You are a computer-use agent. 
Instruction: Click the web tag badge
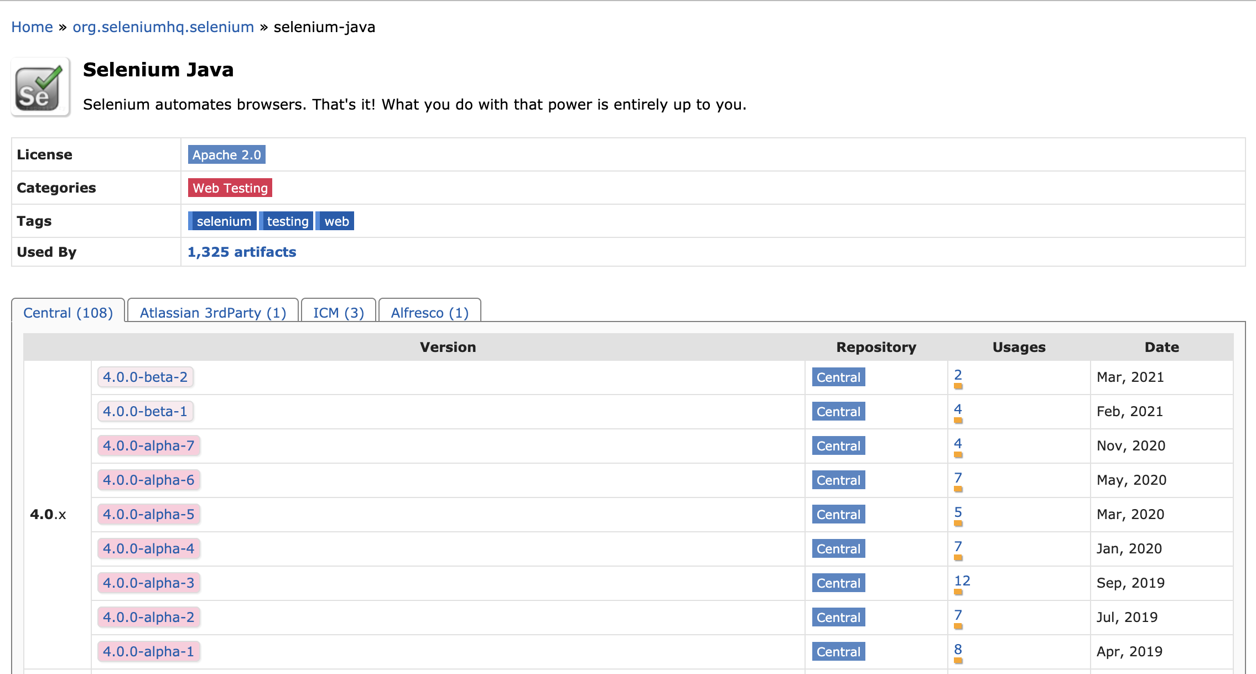[336, 221]
